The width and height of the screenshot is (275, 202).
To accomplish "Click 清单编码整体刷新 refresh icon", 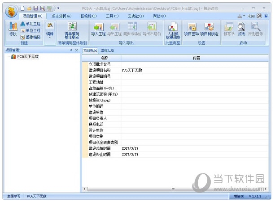I will (71, 29).
